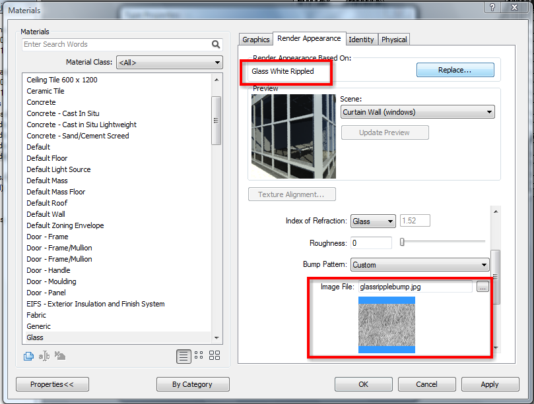Select Concrete - Cast in Situ Lightweight
This screenshot has height=404, width=534.
point(81,125)
